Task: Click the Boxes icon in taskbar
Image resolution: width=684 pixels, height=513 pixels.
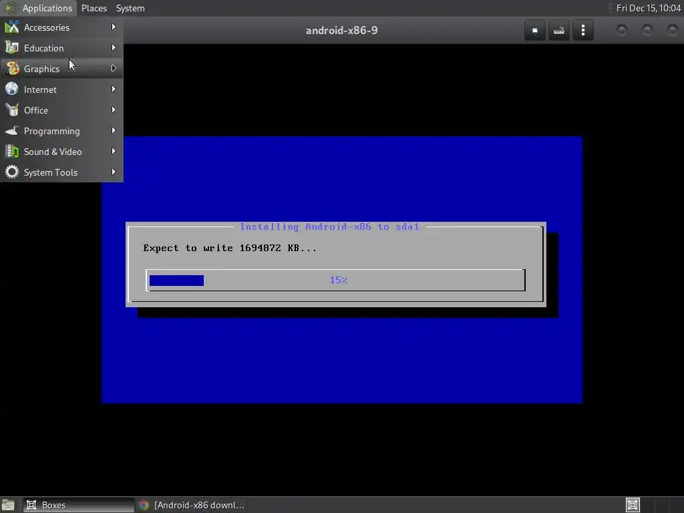Action: [x=31, y=505]
